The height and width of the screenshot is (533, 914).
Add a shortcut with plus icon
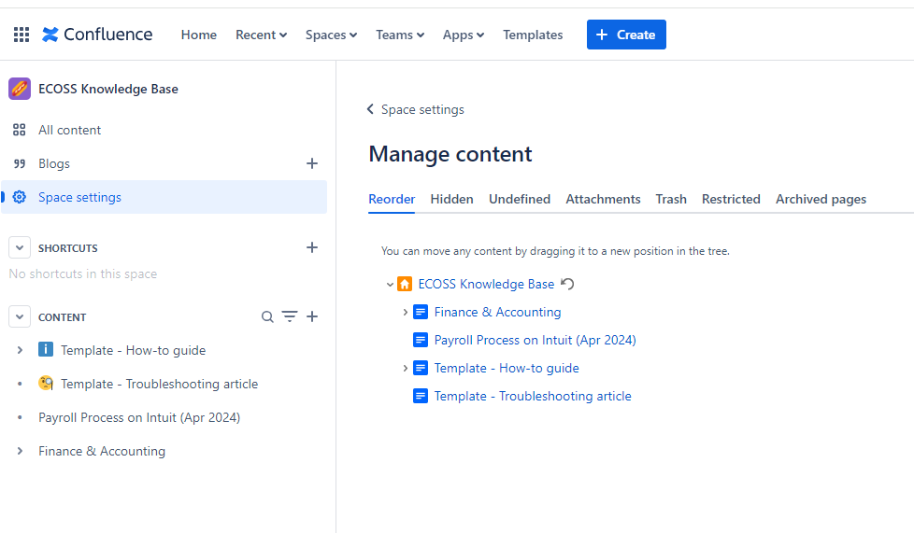[x=312, y=247]
